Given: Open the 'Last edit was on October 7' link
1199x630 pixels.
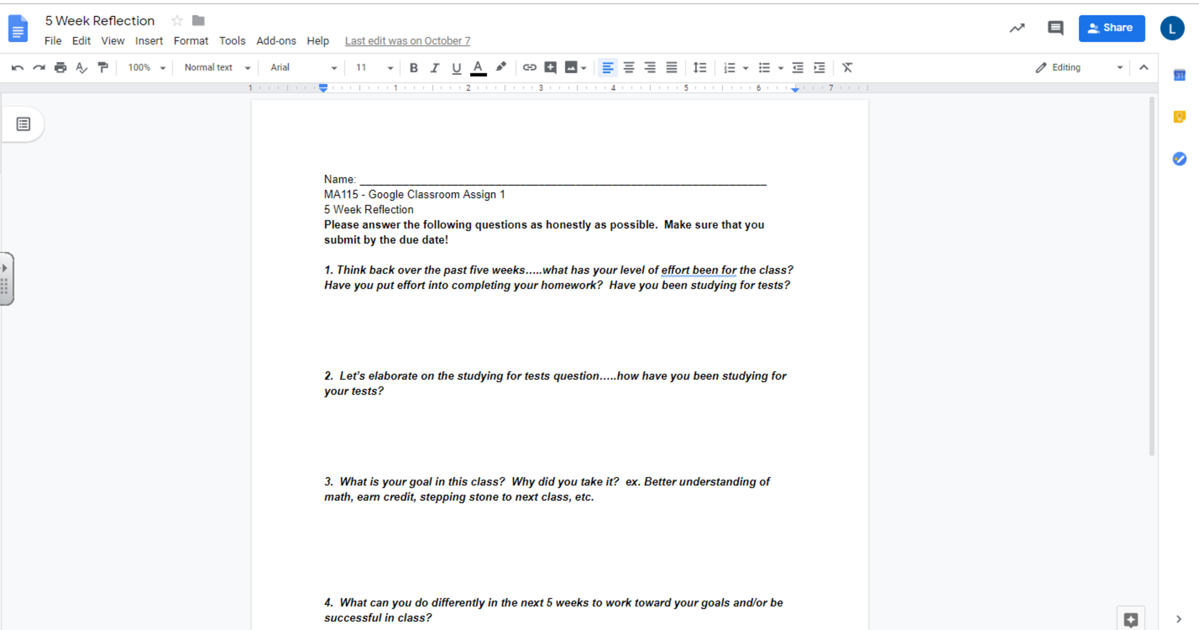Looking at the screenshot, I should pos(407,41).
